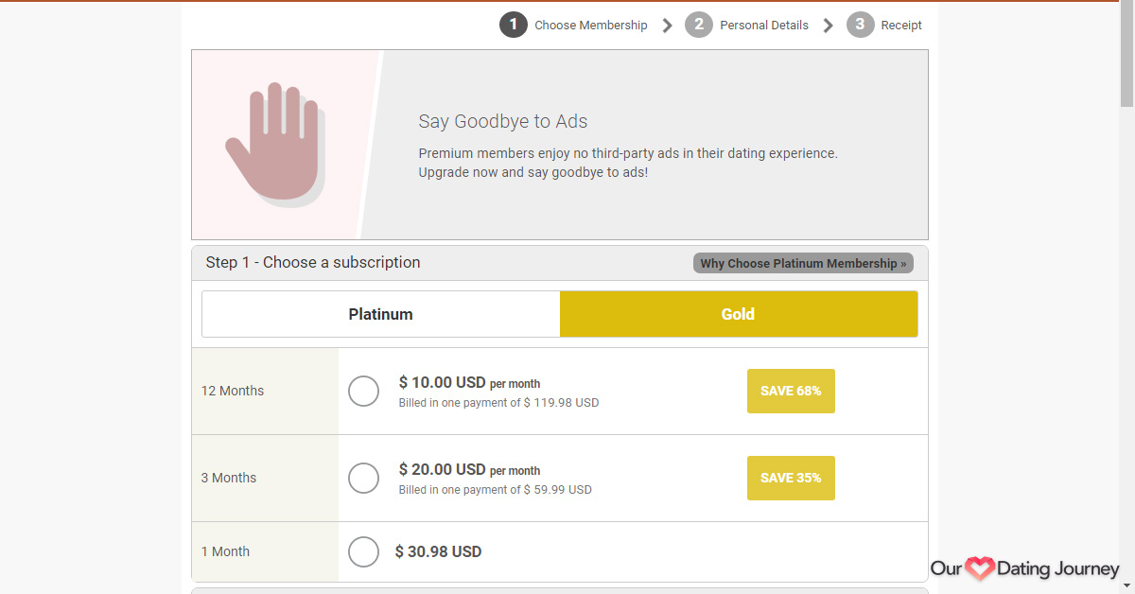Select the 3 Months plan radio button
The width and height of the screenshot is (1135, 594).
coord(364,478)
